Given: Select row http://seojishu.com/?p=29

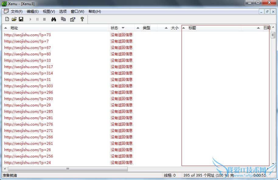Looking at the screenshot, I should click(27, 105).
